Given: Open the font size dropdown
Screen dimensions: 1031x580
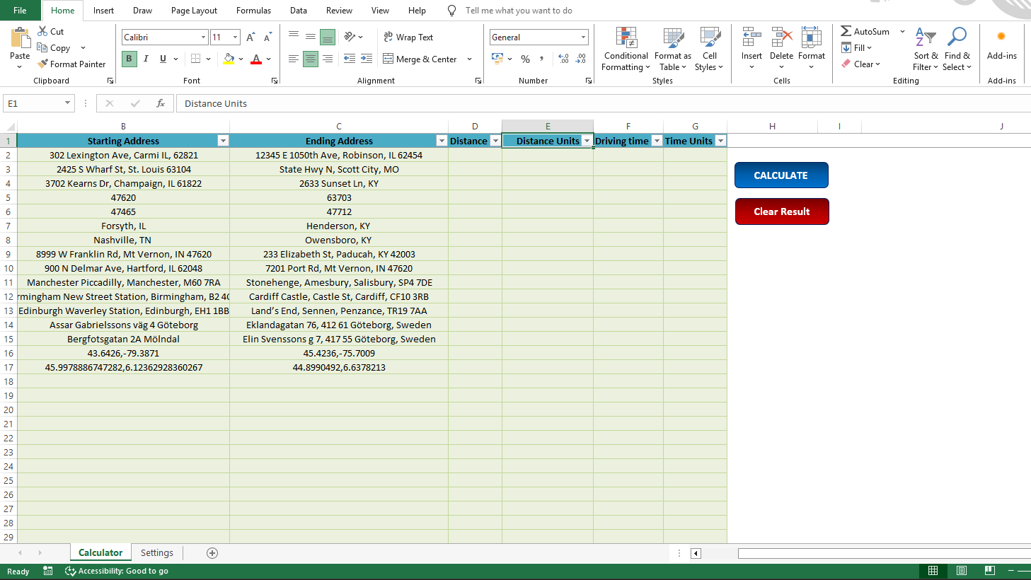Looking at the screenshot, I should [236, 36].
